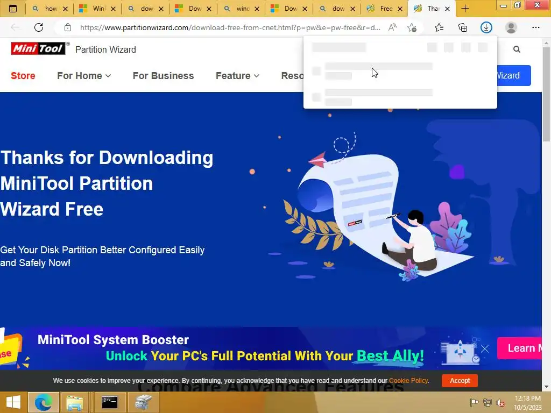The image size is (551, 413).
Task: Open the browser profile avatar
Action: pos(511,27)
